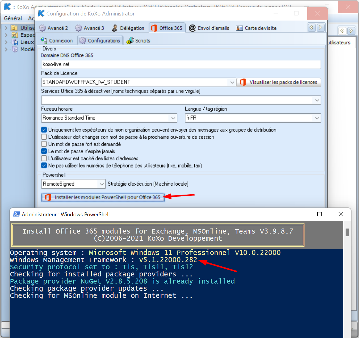Minimize the Windows PowerShell window
Screen dimensions: 359x338
click(x=299, y=214)
